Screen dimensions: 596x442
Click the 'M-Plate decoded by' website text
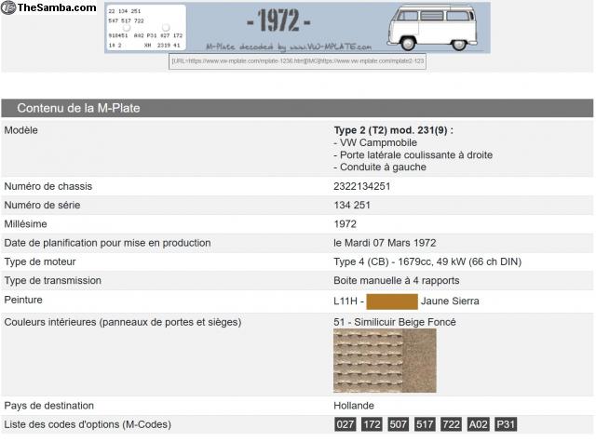pyautogui.click(x=288, y=47)
